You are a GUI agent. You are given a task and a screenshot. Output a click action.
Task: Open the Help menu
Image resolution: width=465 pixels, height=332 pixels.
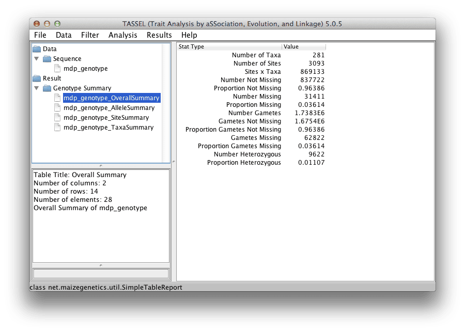tap(189, 35)
